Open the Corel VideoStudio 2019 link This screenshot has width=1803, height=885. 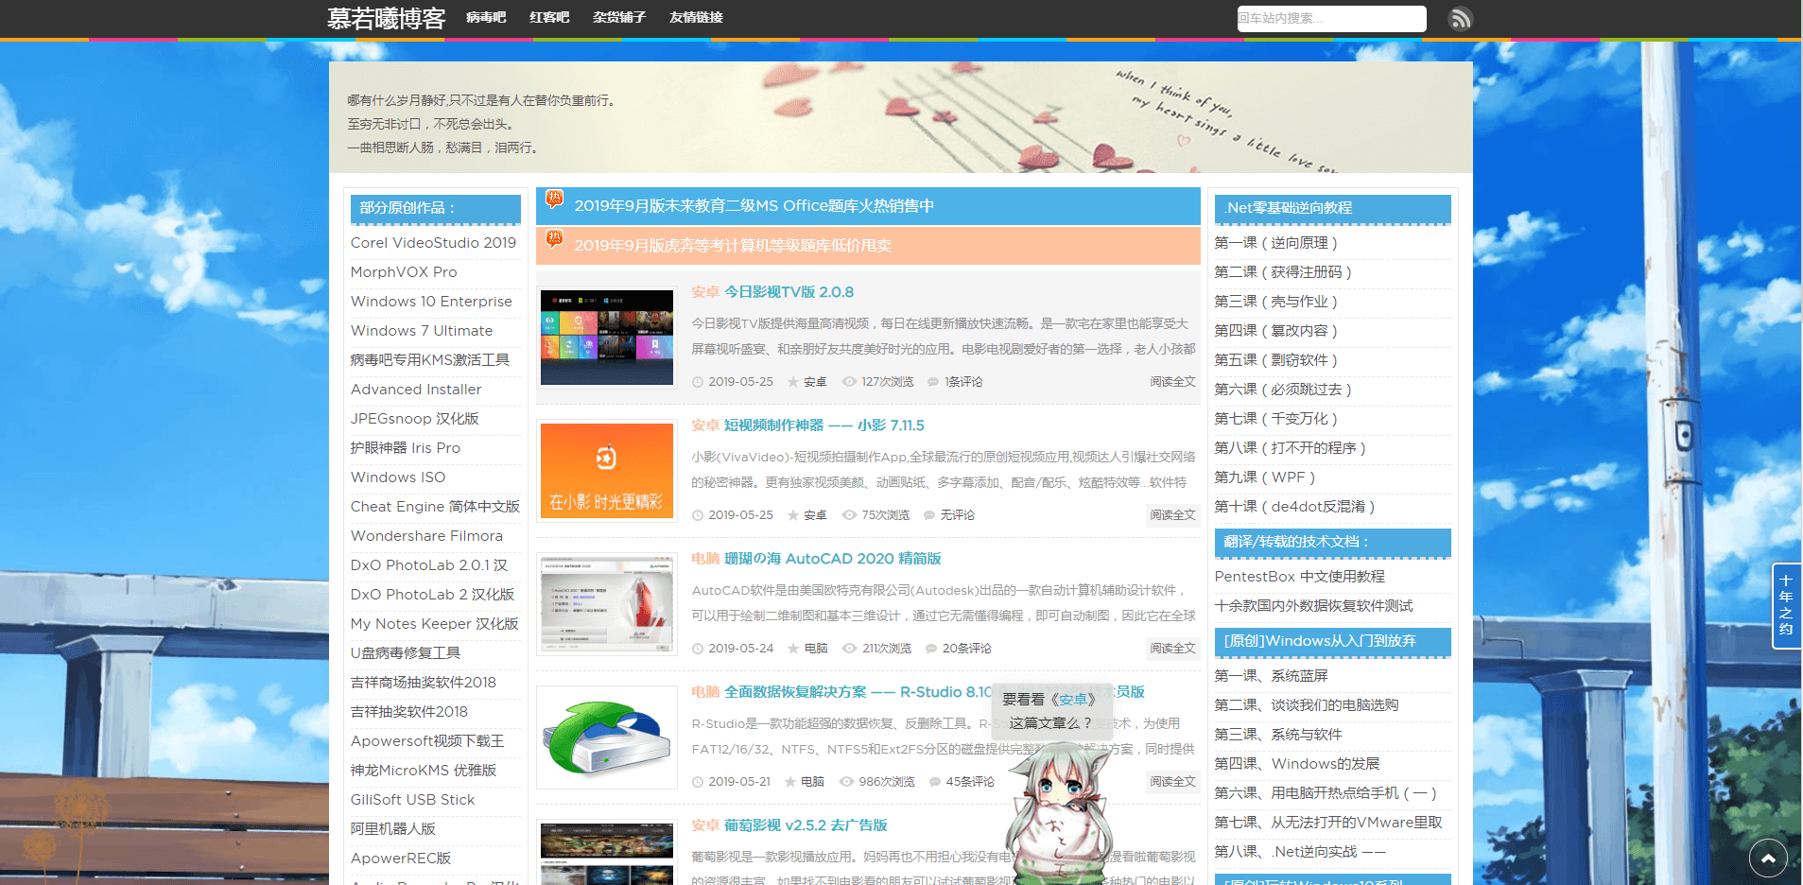433,243
